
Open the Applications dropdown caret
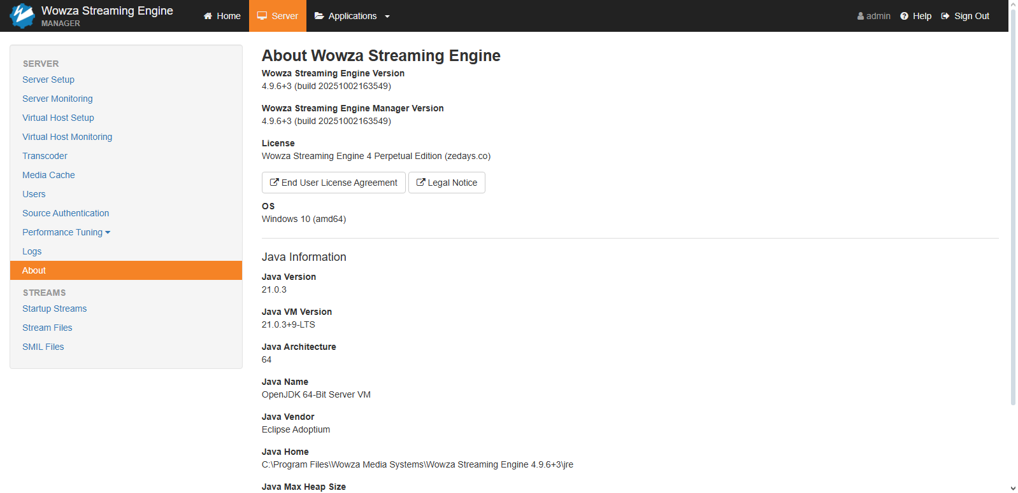tap(387, 17)
